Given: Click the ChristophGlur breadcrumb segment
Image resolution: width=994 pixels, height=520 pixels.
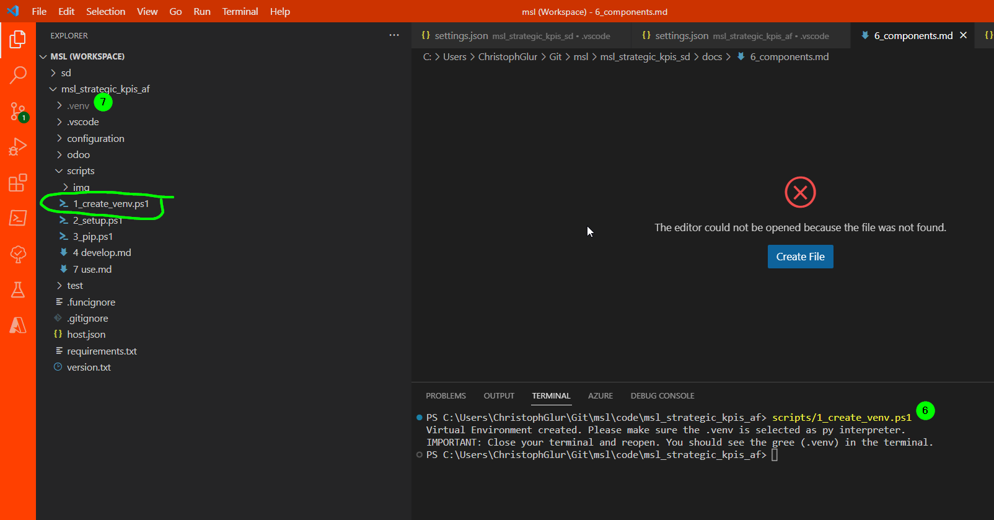Looking at the screenshot, I should point(508,56).
